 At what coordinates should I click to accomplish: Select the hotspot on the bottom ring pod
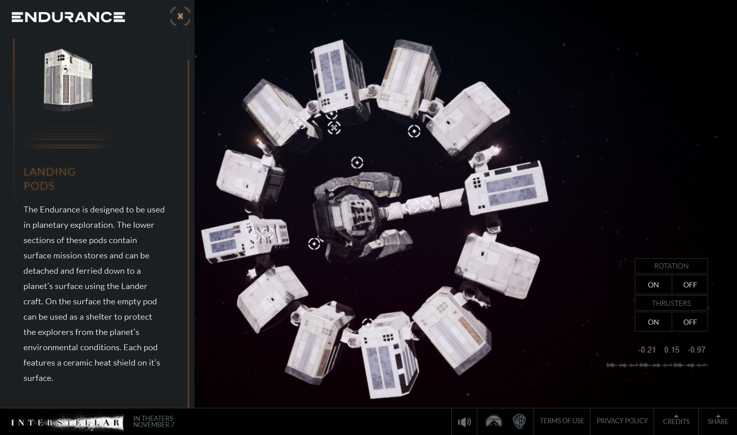pos(368,324)
